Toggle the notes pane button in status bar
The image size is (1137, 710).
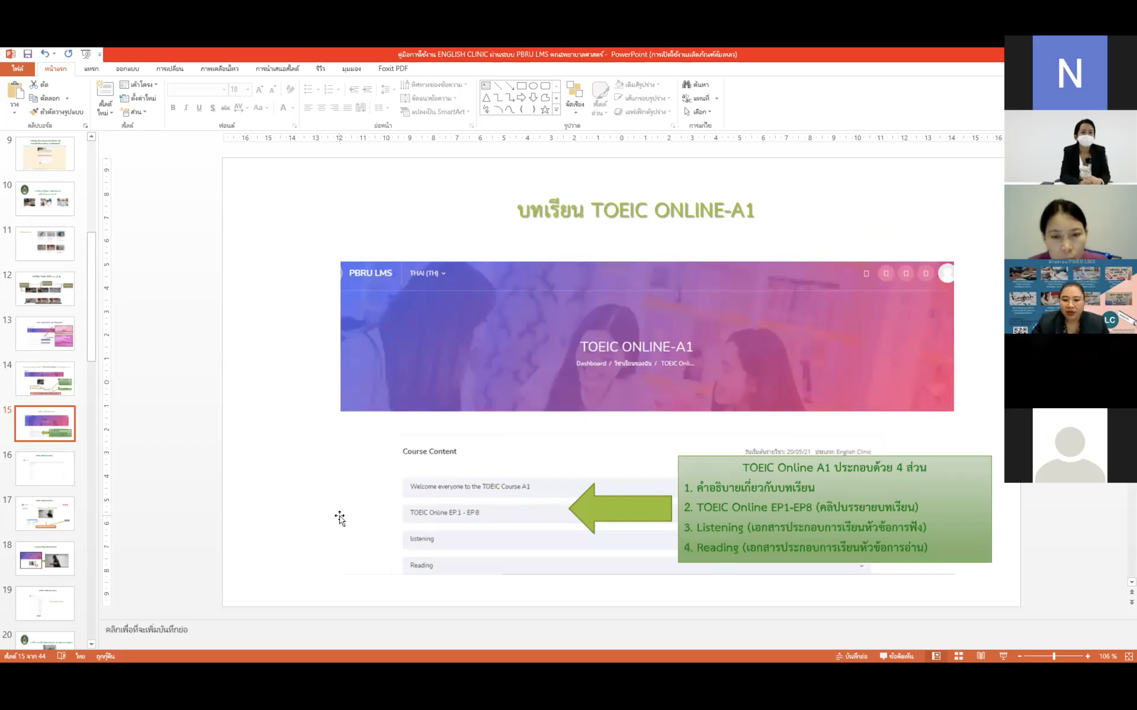coord(851,656)
